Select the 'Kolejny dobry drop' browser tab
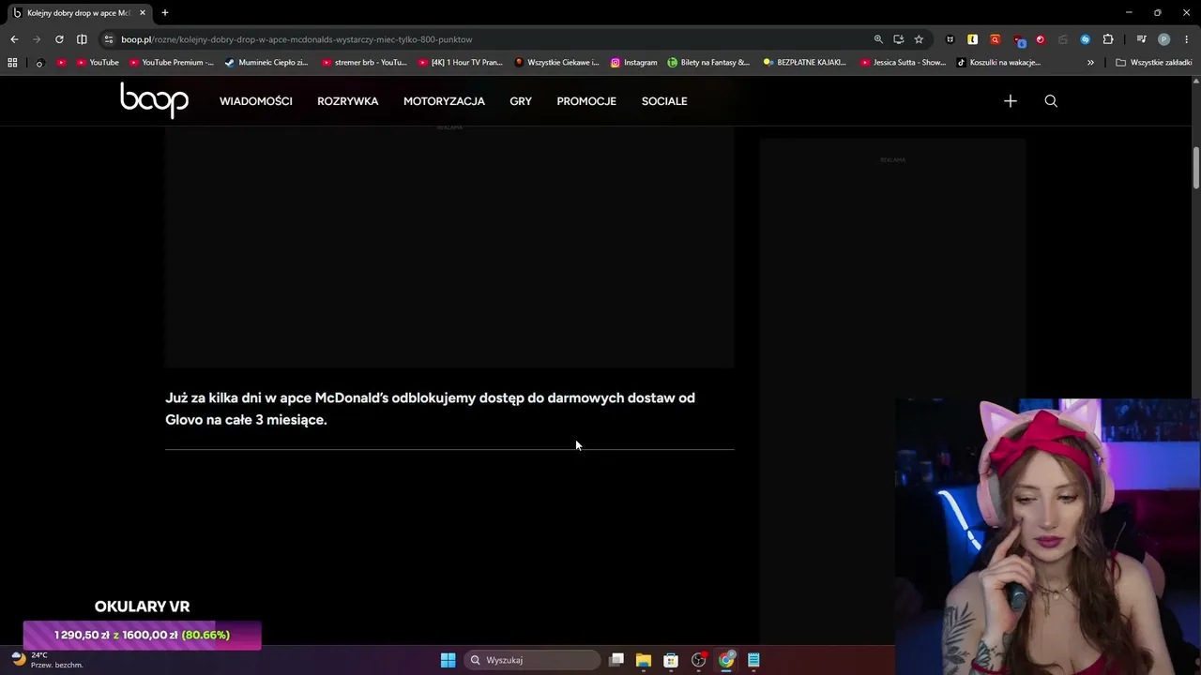The height and width of the screenshot is (675, 1201). point(79,13)
